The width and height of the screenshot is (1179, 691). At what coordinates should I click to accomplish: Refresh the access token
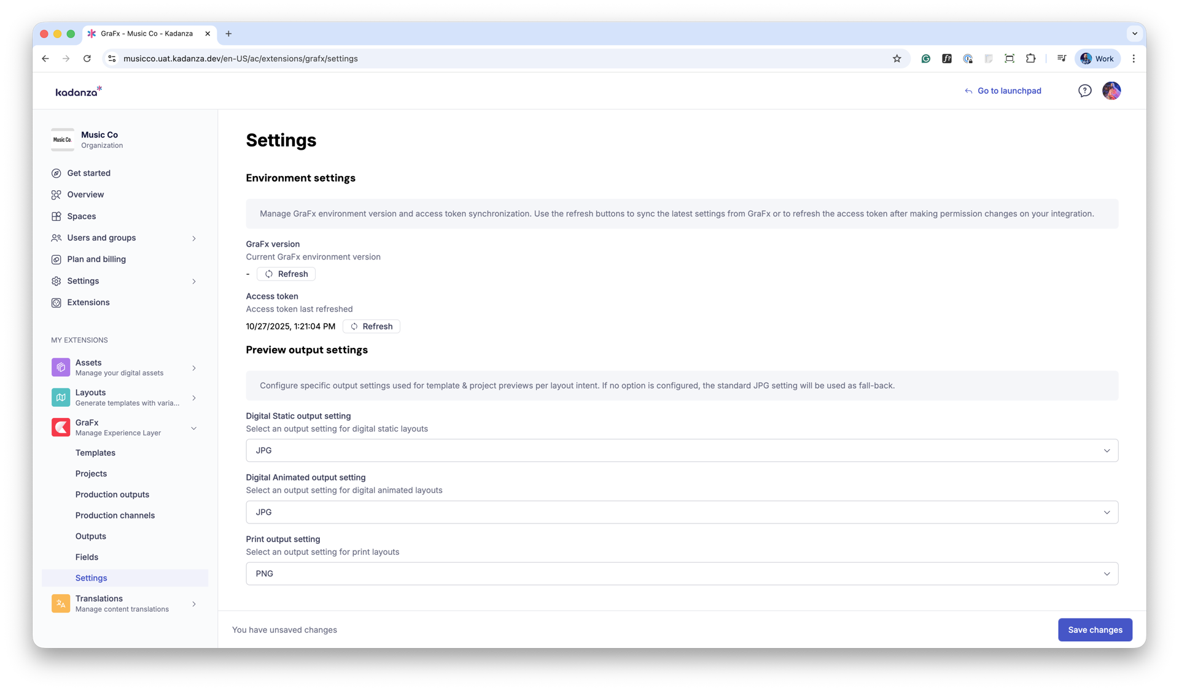(371, 326)
